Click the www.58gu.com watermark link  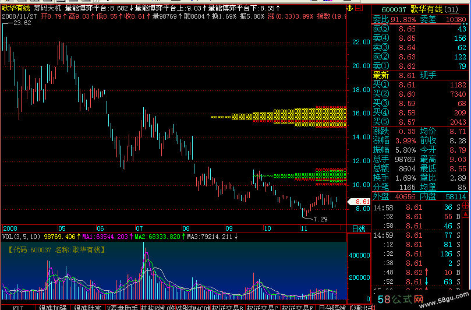click(443, 300)
